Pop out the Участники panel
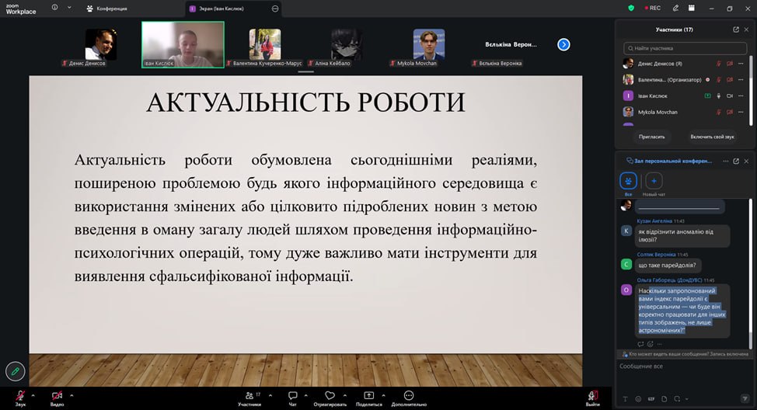Viewport: 757px width, 410px height. 736,30
